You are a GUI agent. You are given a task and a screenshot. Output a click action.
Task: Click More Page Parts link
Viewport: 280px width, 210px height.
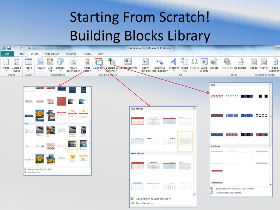pyautogui.click(x=34, y=172)
